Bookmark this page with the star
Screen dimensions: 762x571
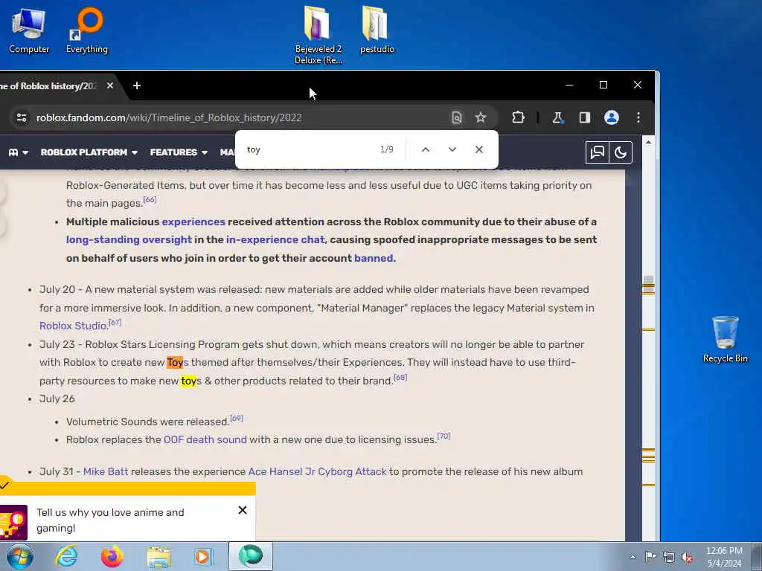pyautogui.click(x=481, y=117)
